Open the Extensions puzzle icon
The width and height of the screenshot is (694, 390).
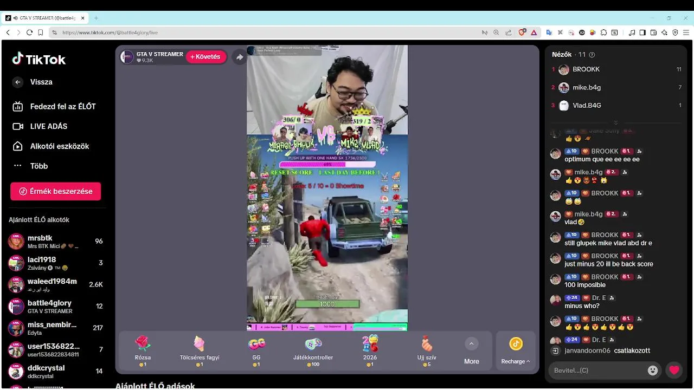point(603,32)
